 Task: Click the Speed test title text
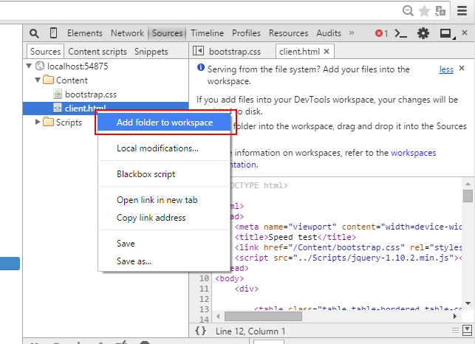pyautogui.click(x=293, y=237)
